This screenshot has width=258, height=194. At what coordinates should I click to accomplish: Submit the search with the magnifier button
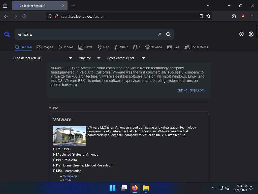pos(168,34)
